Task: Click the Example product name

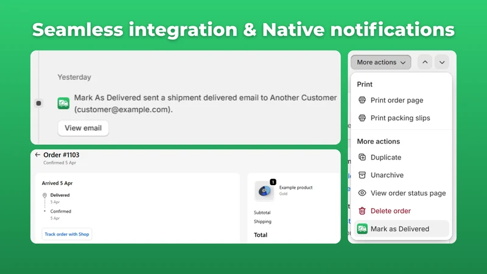Action: click(296, 188)
